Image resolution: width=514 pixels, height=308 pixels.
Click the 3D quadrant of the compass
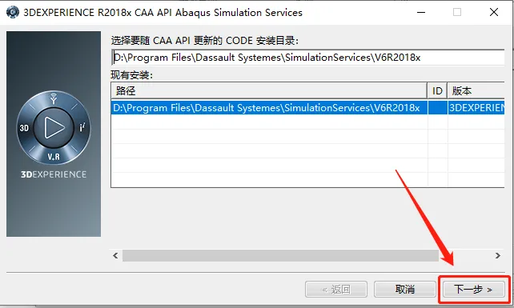tap(24, 128)
